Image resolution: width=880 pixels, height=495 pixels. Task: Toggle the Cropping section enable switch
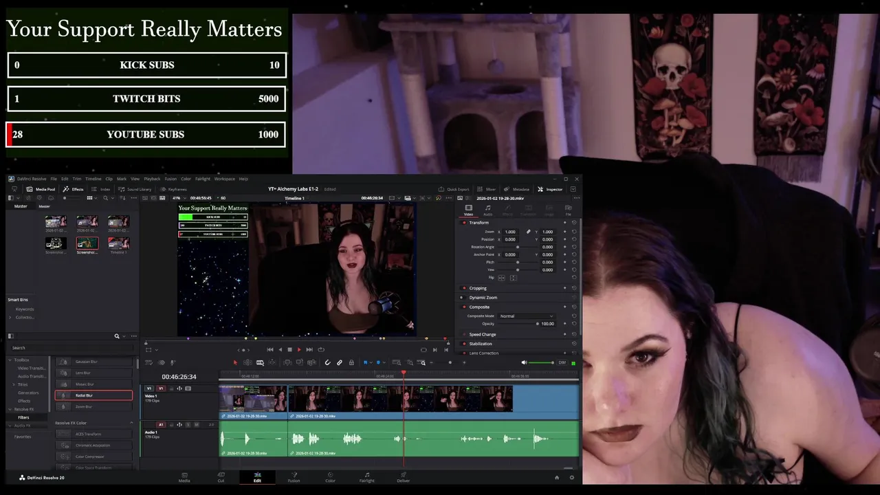[x=464, y=288]
